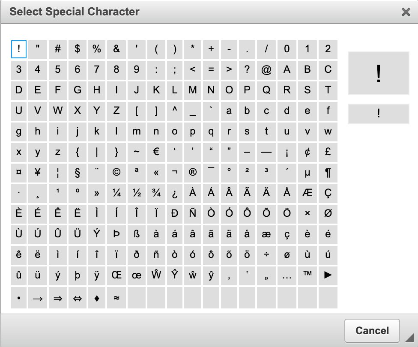Select the double-headed arrow ⇔ symbol
Viewport: 418px width, 347px height.
78,298
